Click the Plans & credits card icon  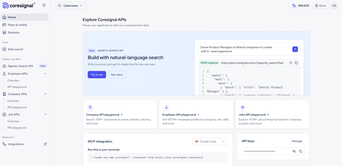click(4, 25)
